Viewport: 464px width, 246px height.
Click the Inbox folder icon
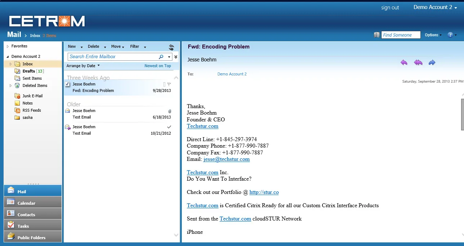[x=17, y=64]
